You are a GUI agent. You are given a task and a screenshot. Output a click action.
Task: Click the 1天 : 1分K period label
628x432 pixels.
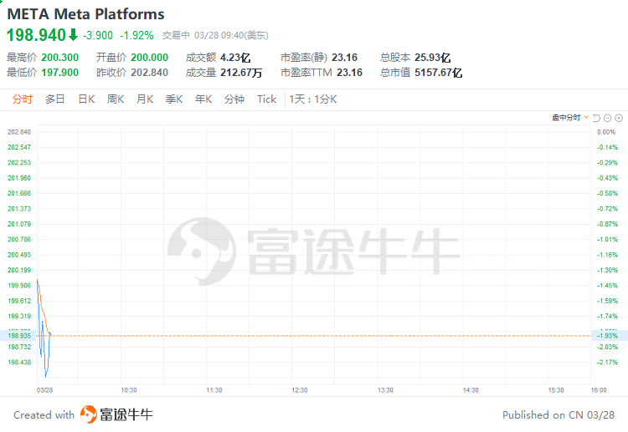click(x=313, y=99)
